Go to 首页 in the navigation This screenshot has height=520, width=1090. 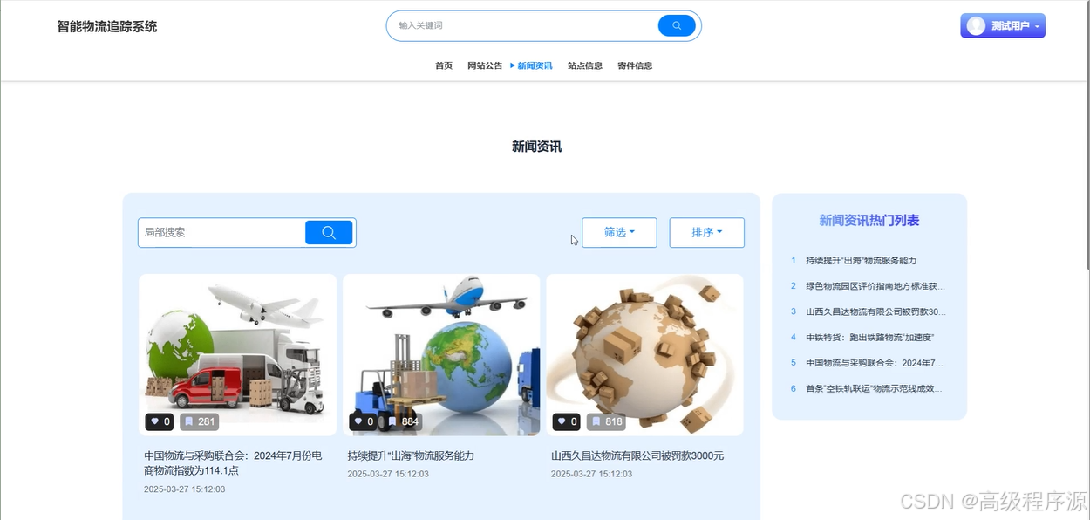click(444, 65)
